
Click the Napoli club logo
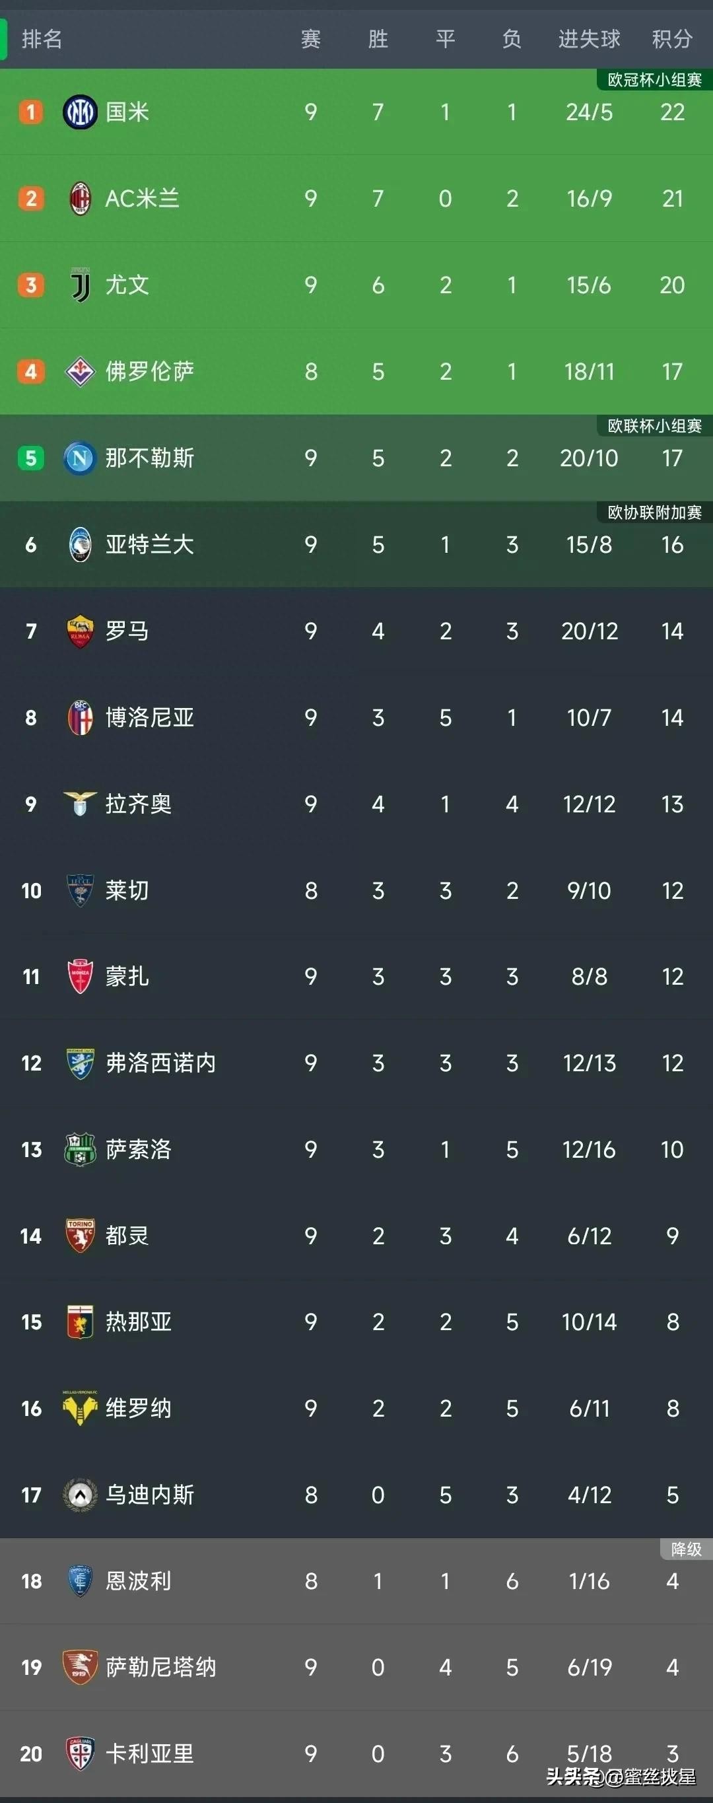[80, 458]
